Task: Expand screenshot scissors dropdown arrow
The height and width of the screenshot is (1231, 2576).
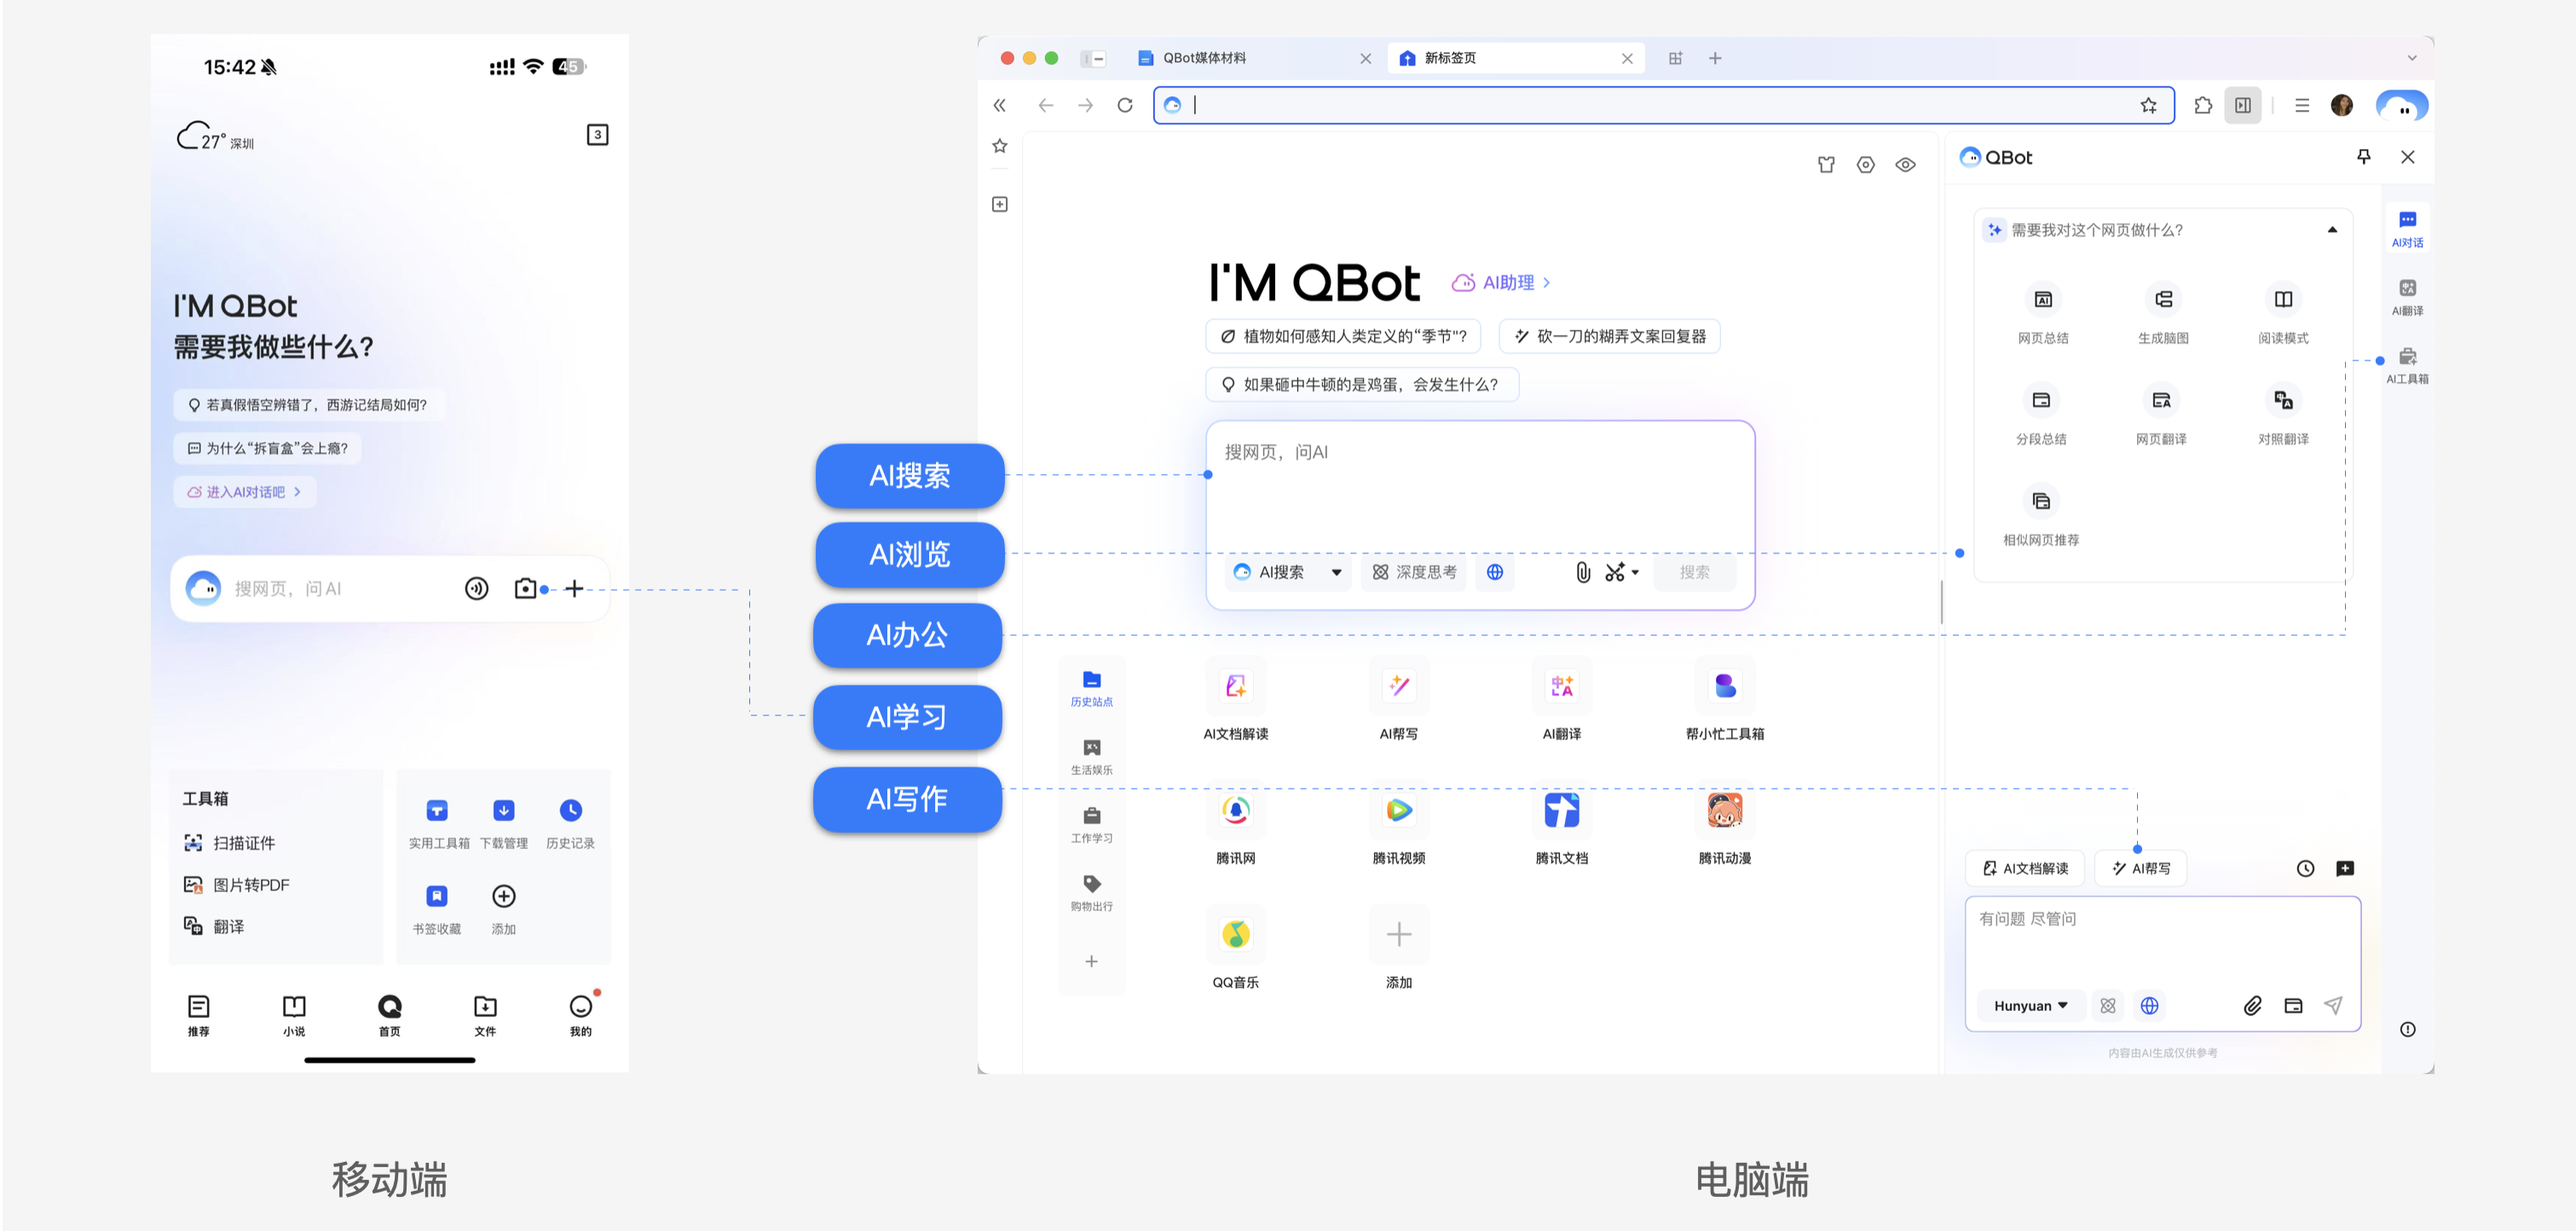Action: coord(1634,572)
